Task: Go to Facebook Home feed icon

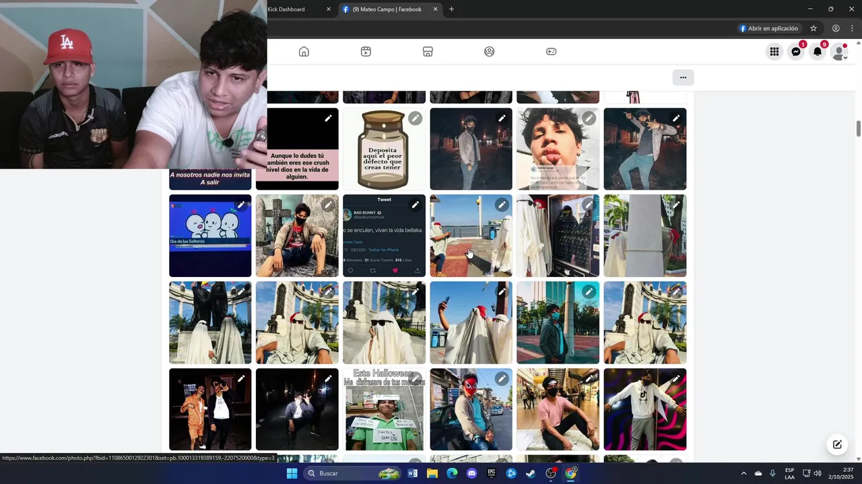Action: [304, 52]
